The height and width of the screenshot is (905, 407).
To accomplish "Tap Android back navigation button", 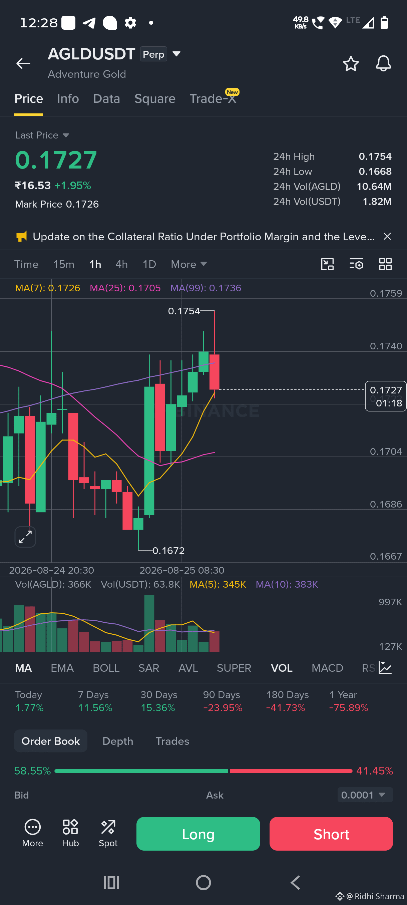I will (295, 883).
